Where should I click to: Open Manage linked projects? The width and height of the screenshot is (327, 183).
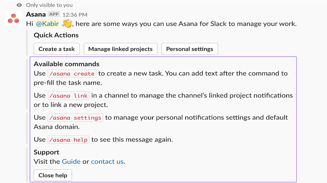[x=120, y=49]
